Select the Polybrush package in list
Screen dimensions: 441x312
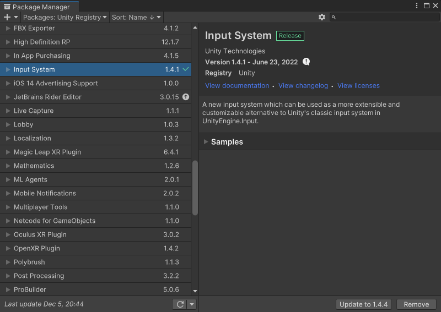[95, 262]
